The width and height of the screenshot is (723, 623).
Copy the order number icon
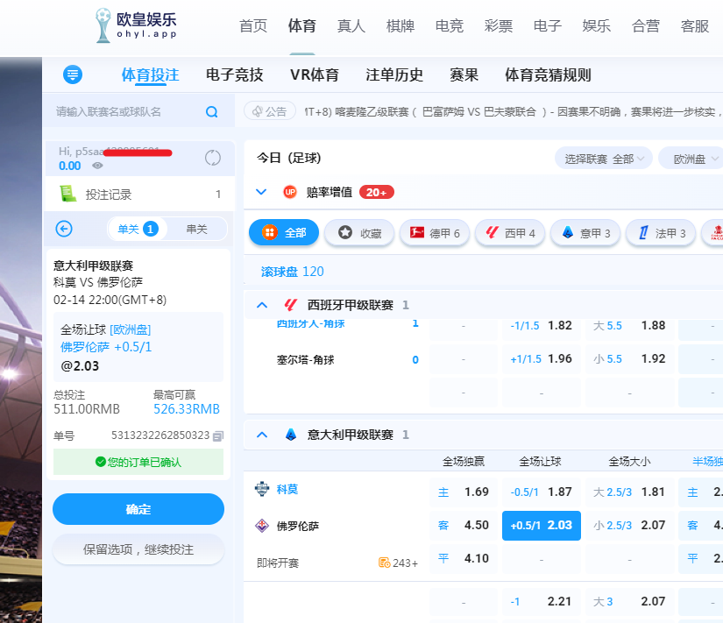point(218,435)
